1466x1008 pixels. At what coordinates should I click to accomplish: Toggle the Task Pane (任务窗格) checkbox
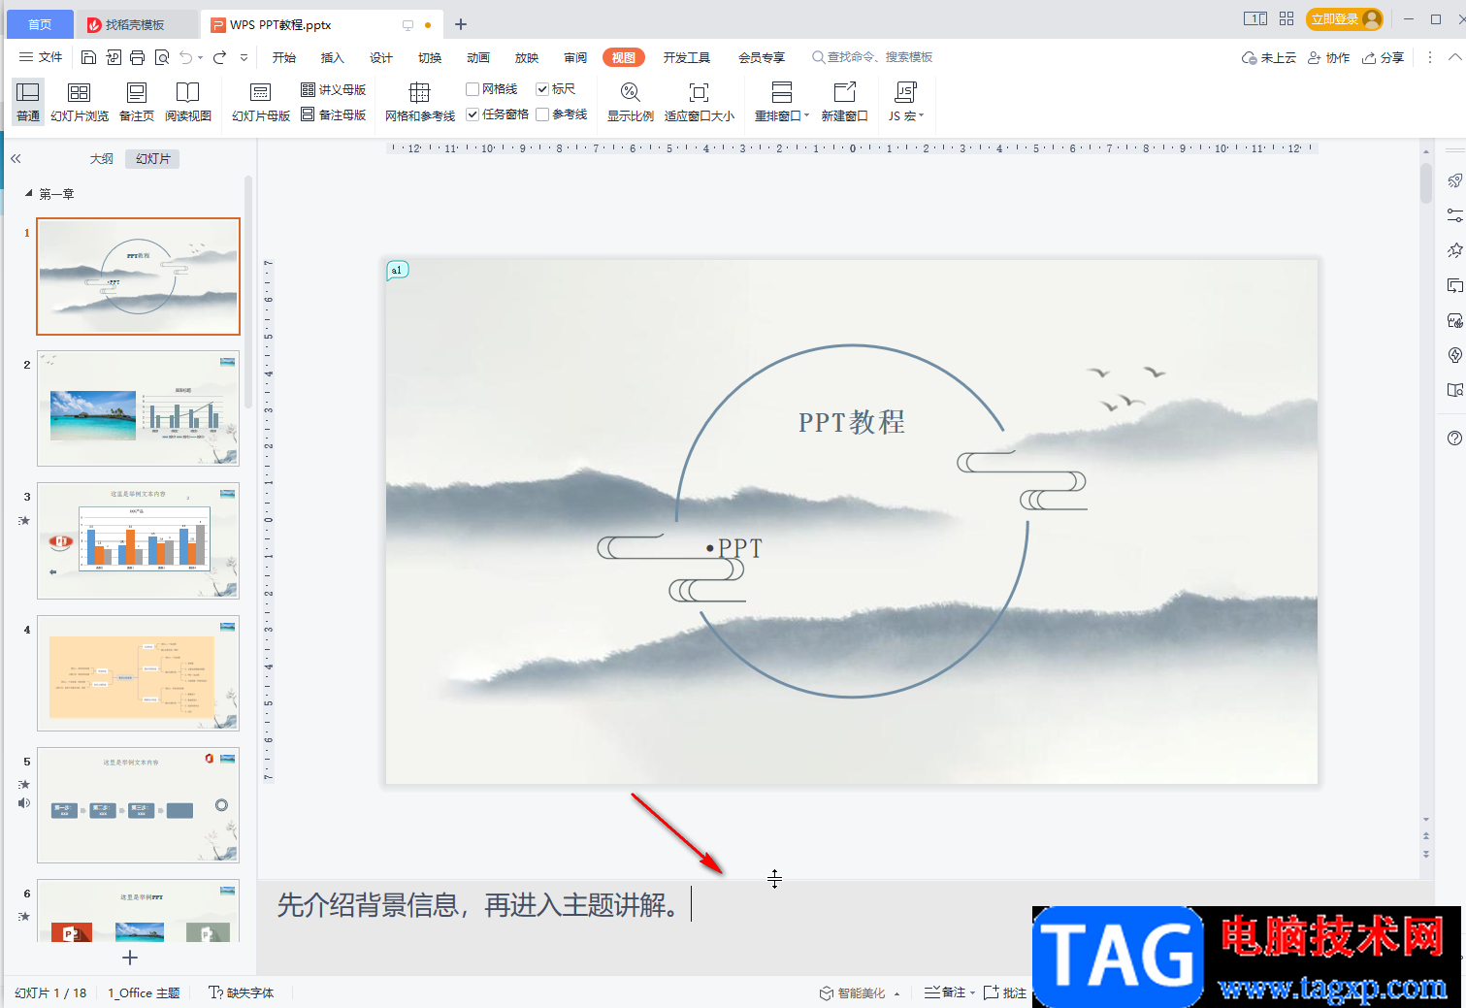click(x=498, y=114)
